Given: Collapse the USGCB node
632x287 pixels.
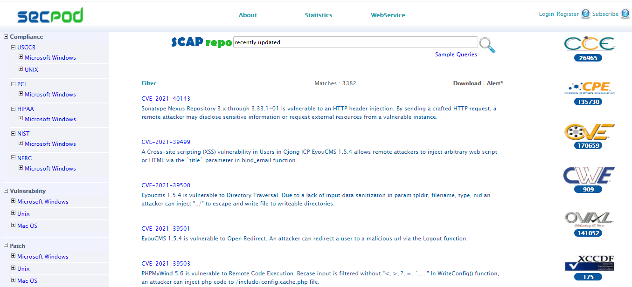Looking at the screenshot, I should 13,47.
